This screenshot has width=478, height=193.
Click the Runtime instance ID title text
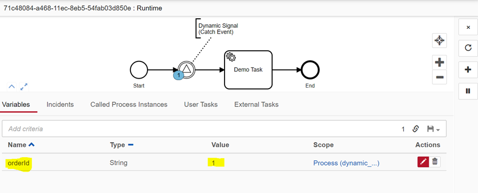coord(83,8)
